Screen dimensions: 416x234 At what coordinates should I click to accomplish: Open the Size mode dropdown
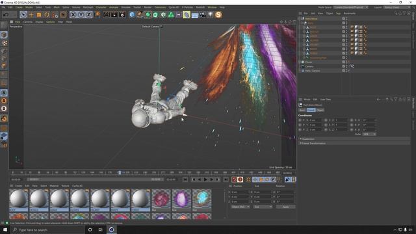pyautogui.click(x=263, y=207)
